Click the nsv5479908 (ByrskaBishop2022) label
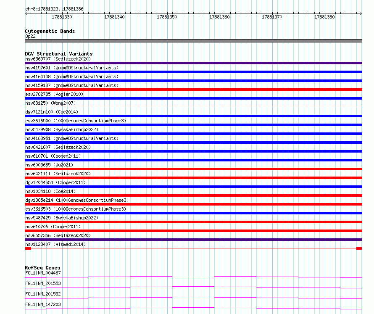This screenshot has height=314, width=374. pos(62,129)
